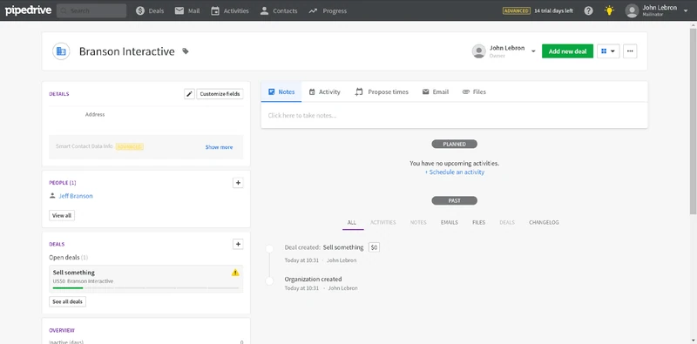This screenshot has width=697, height=344.
Task: Click Add new deal button
Action: [567, 51]
